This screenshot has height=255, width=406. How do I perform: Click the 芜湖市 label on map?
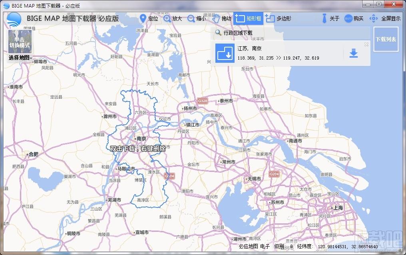[114, 200]
